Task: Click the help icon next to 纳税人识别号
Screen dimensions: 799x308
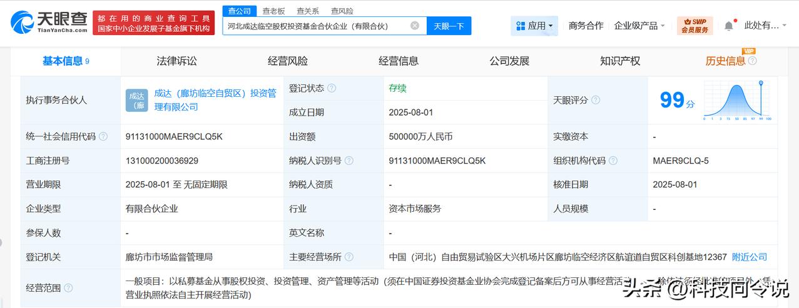Action: (349, 161)
